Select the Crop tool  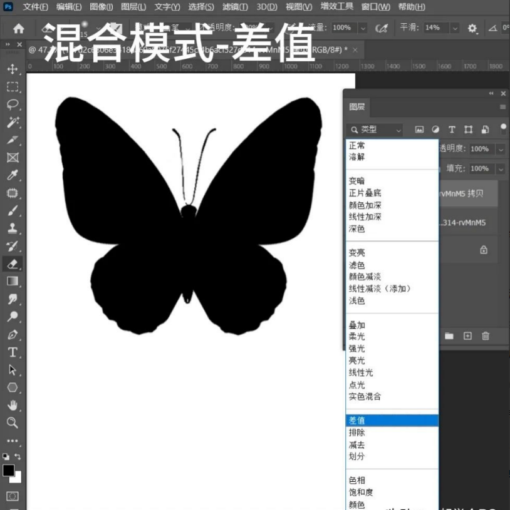[x=13, y=140]
